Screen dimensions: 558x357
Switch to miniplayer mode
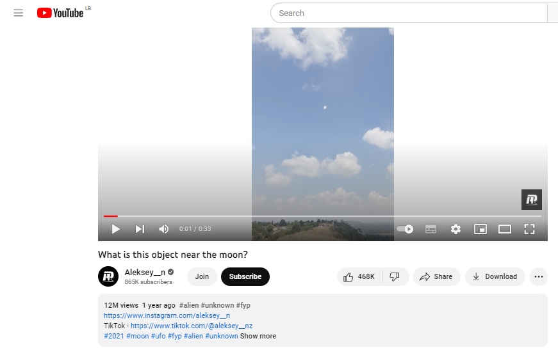point(480,229)
